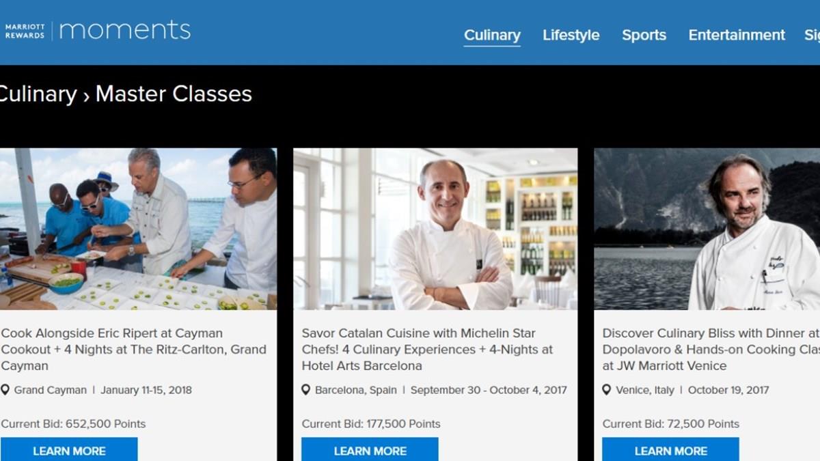Image resolution: width=820 pixels, height=461 pixels.
Task: Click the Master Classes breadcrumb
Action: click(174, 94)
